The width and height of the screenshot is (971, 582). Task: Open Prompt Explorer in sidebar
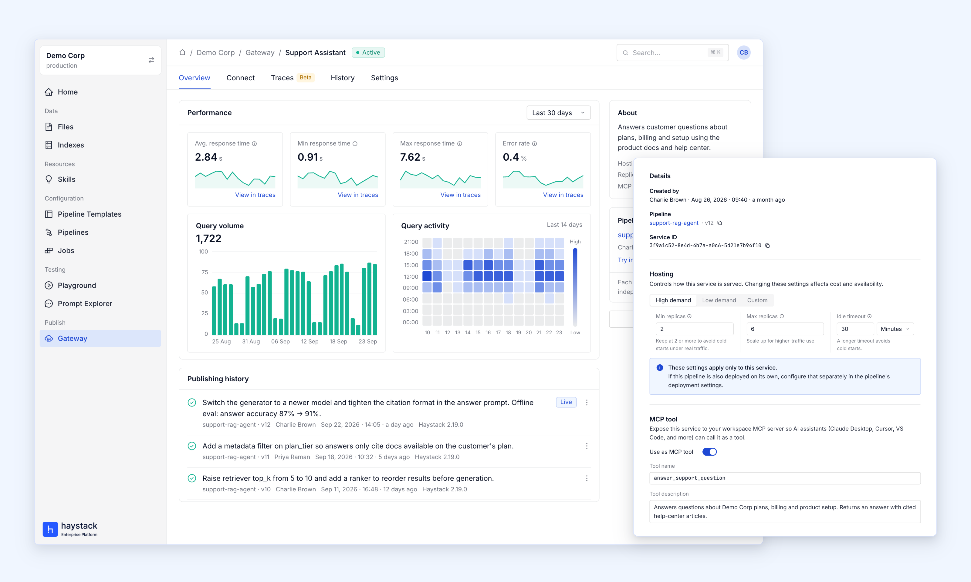coord(100,303)
